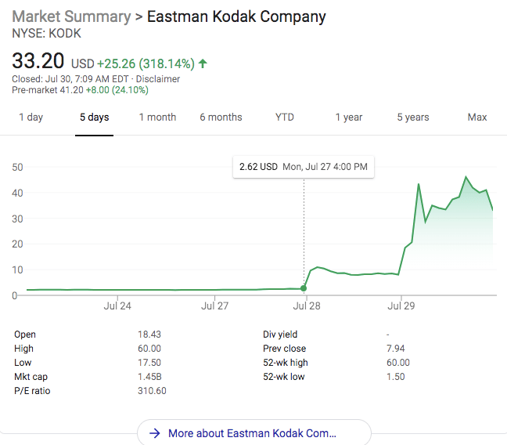Click the Eastman Kodak Company title
This screenshot has width=507, height=445.
click(x=236, y=16)
